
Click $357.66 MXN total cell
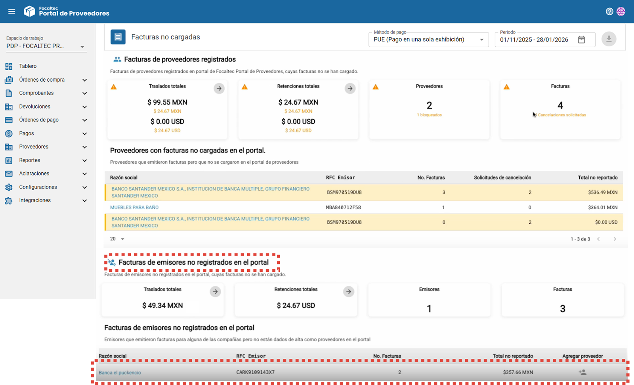tap(518, 372)
